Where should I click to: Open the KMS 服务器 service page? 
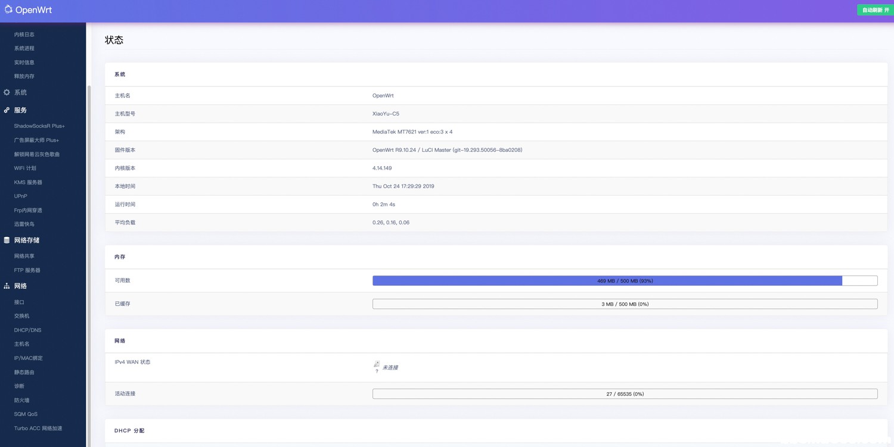pyautogui.click(x=29, y=182)
